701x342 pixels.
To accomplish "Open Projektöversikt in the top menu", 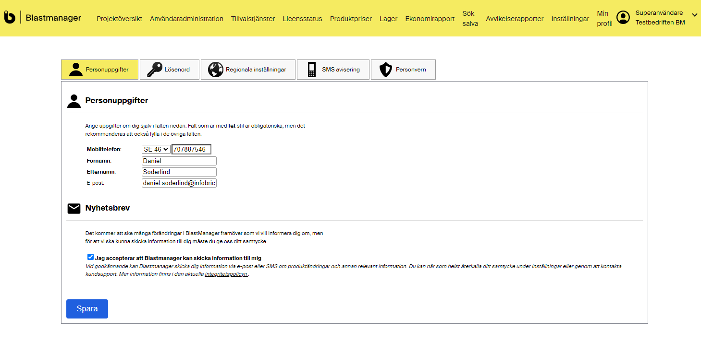I will tap(119, 19).
